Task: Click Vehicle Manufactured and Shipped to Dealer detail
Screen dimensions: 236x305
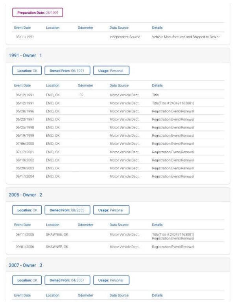Action: coord(186,37)
